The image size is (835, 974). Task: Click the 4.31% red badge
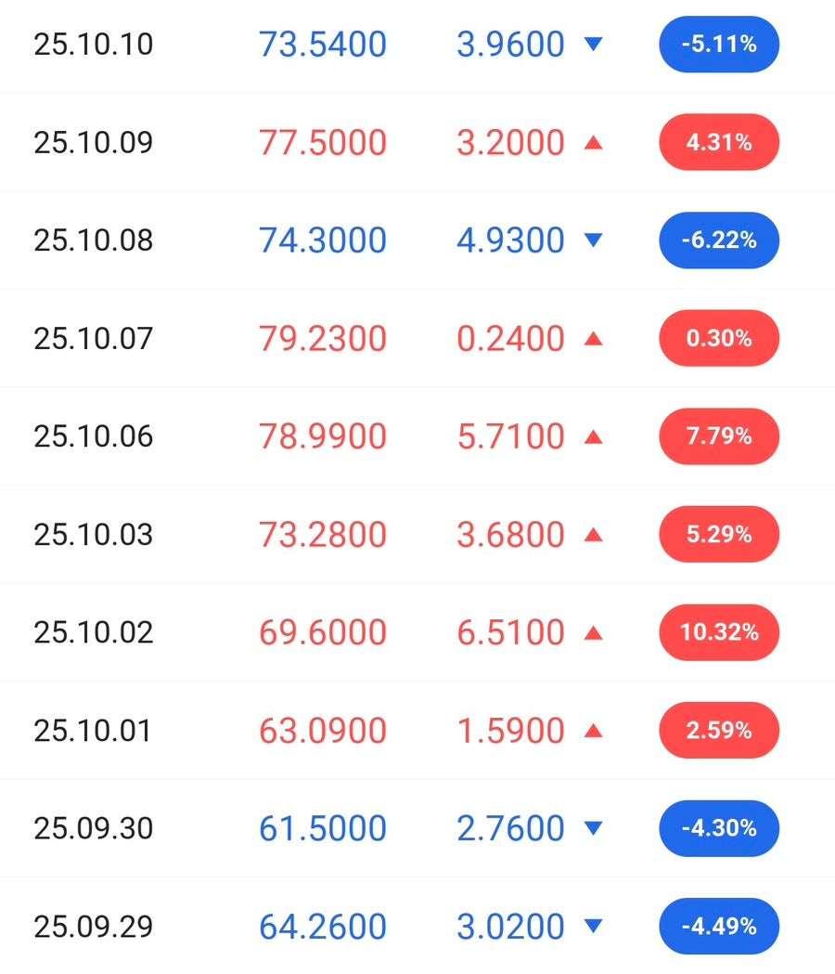pyautogui.click(x=719, y=142)
